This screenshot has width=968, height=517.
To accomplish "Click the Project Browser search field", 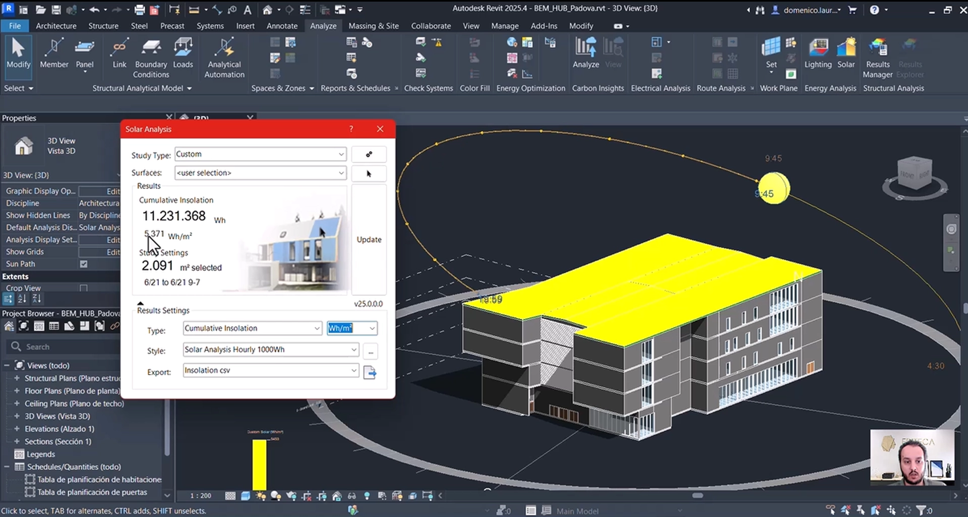I will point(63,347).
